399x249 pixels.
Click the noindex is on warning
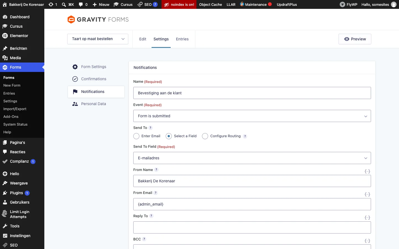point(179,4)
